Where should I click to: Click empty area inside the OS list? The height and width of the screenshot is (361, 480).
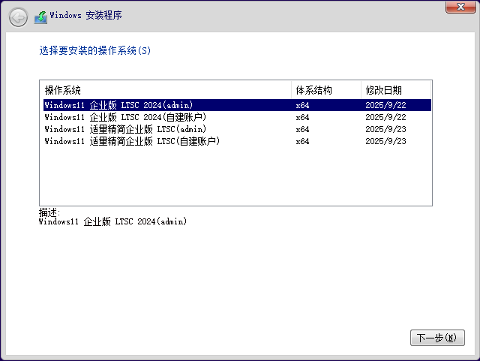point(225,176)
